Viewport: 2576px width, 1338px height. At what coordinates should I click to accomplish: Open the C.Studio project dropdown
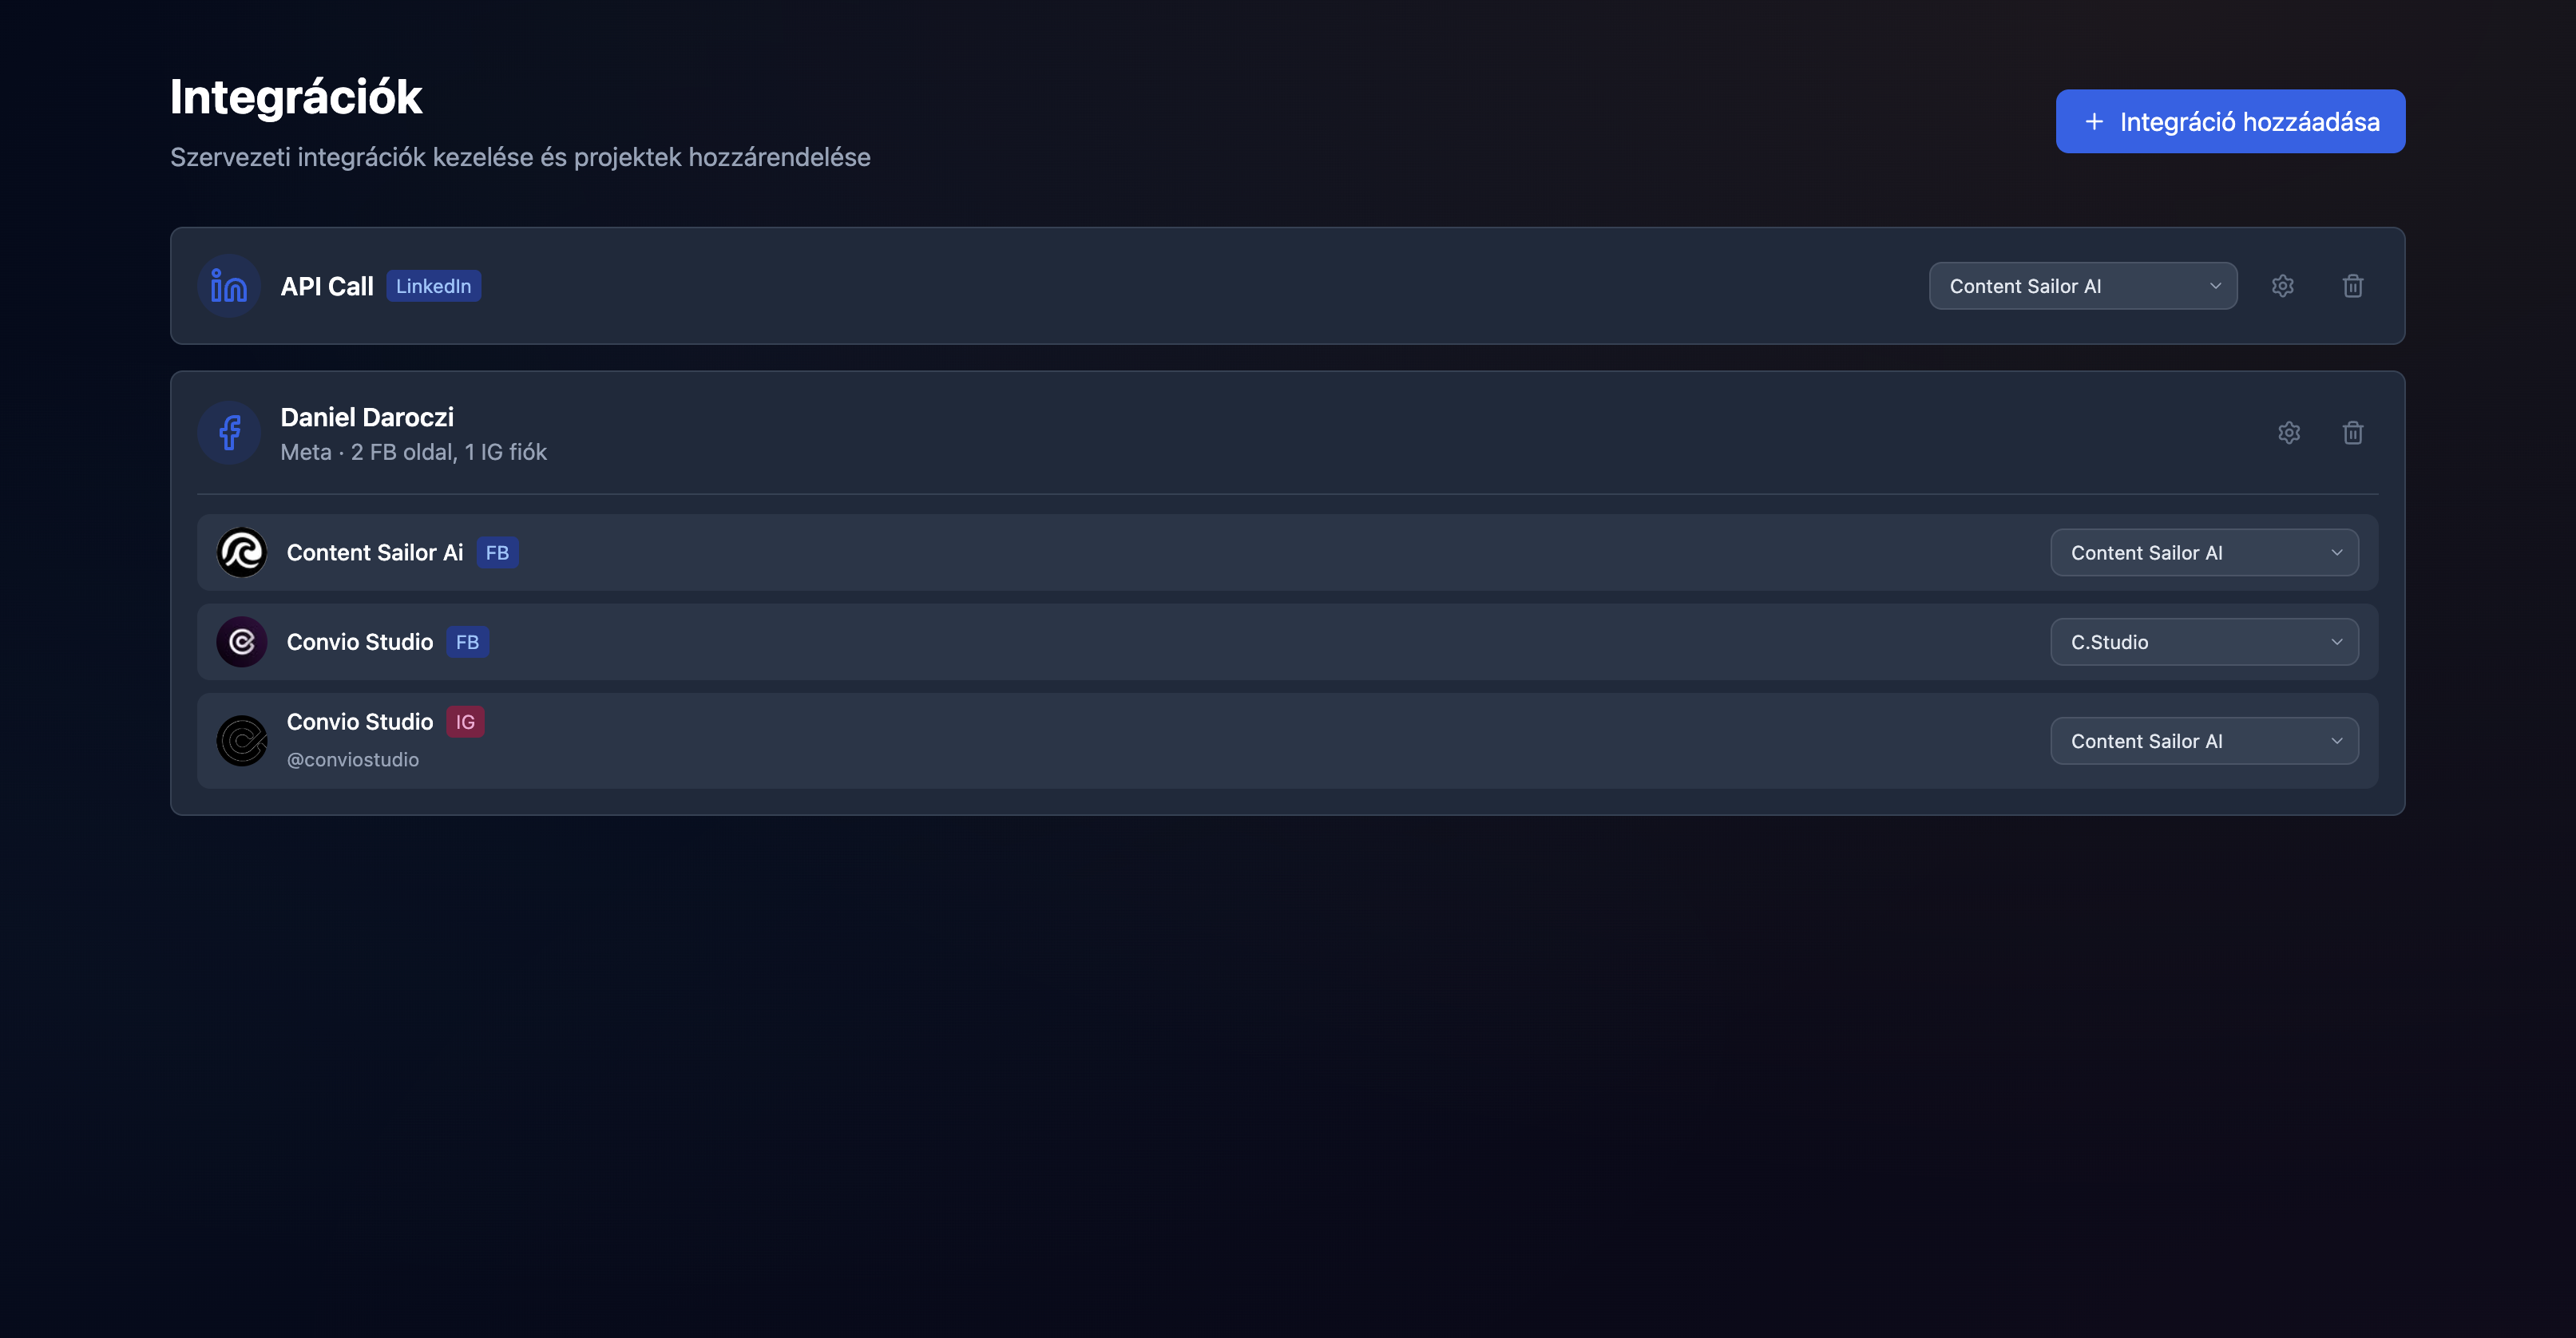pos(2204,642)
